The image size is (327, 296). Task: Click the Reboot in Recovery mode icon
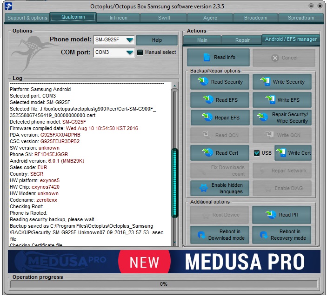click(264, 235)
